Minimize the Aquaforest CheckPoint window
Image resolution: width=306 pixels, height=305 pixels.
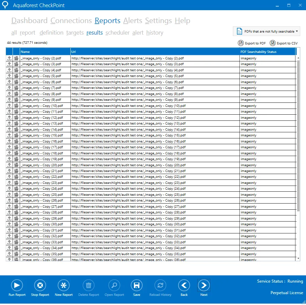(x=277, y=5)
